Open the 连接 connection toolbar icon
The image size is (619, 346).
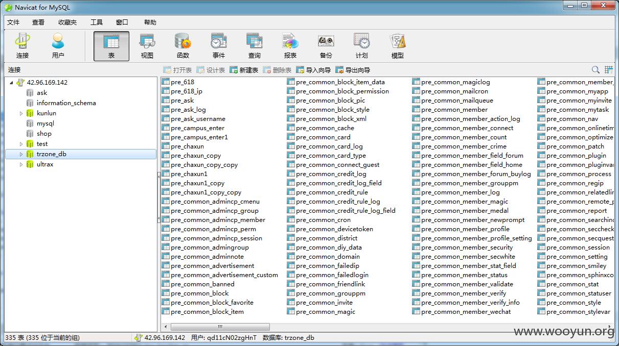point(22,46)
